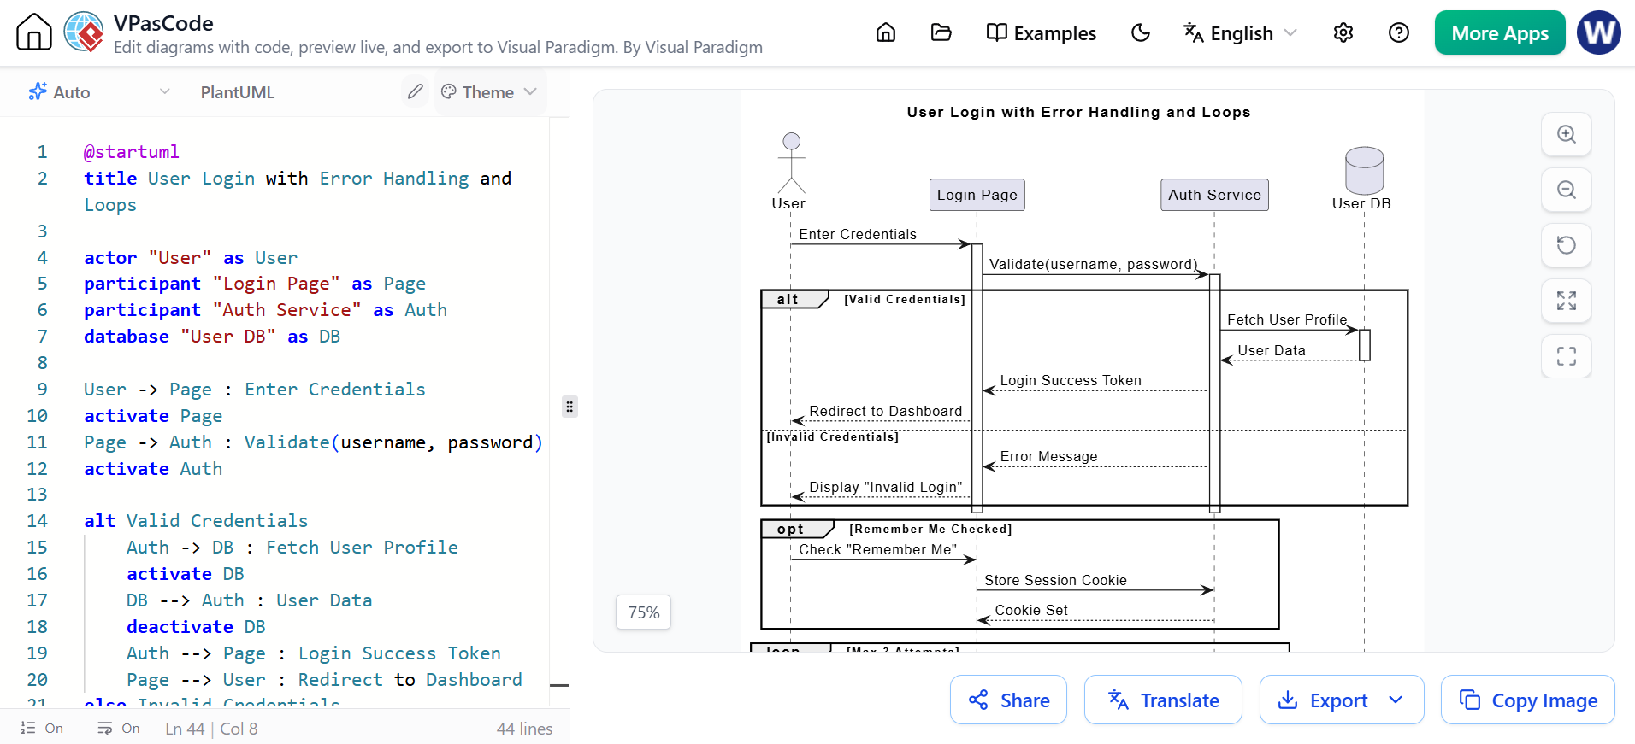Click the 'deactivate DB' code line
Screen dimensions: 1635x744
pos(196,627)
